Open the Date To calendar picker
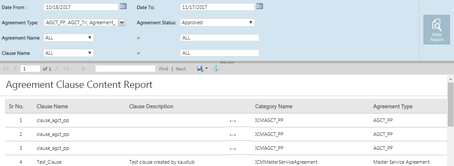 259,6
